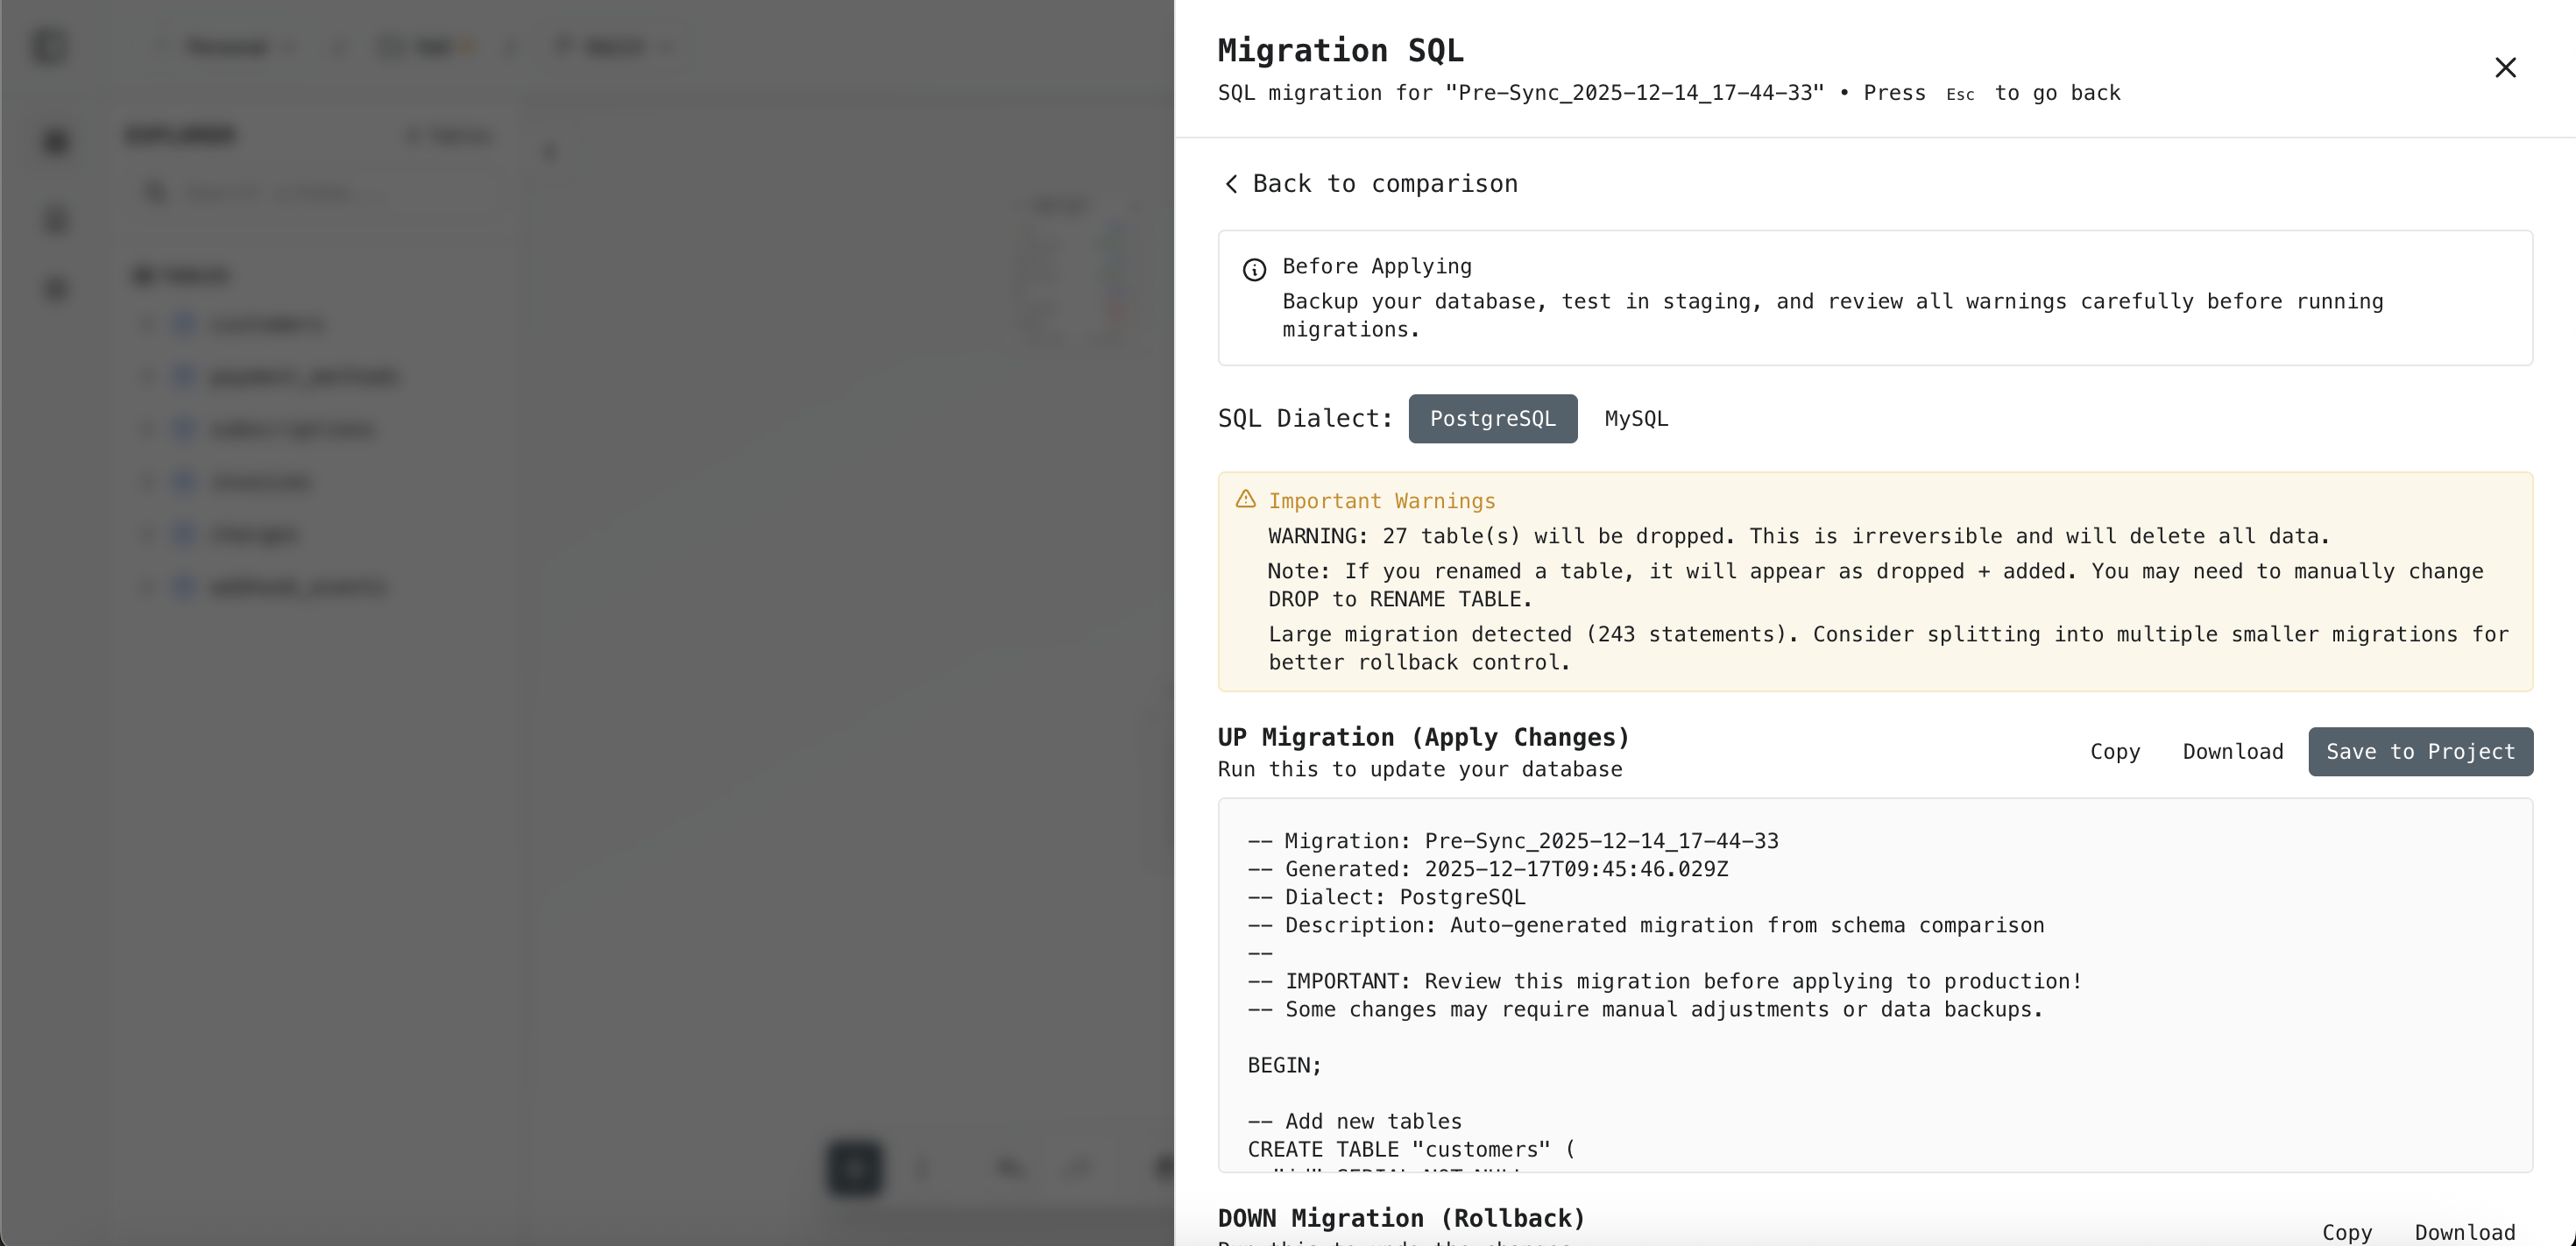
Task: Download the UP migration file
Action: coord(2232,752)
